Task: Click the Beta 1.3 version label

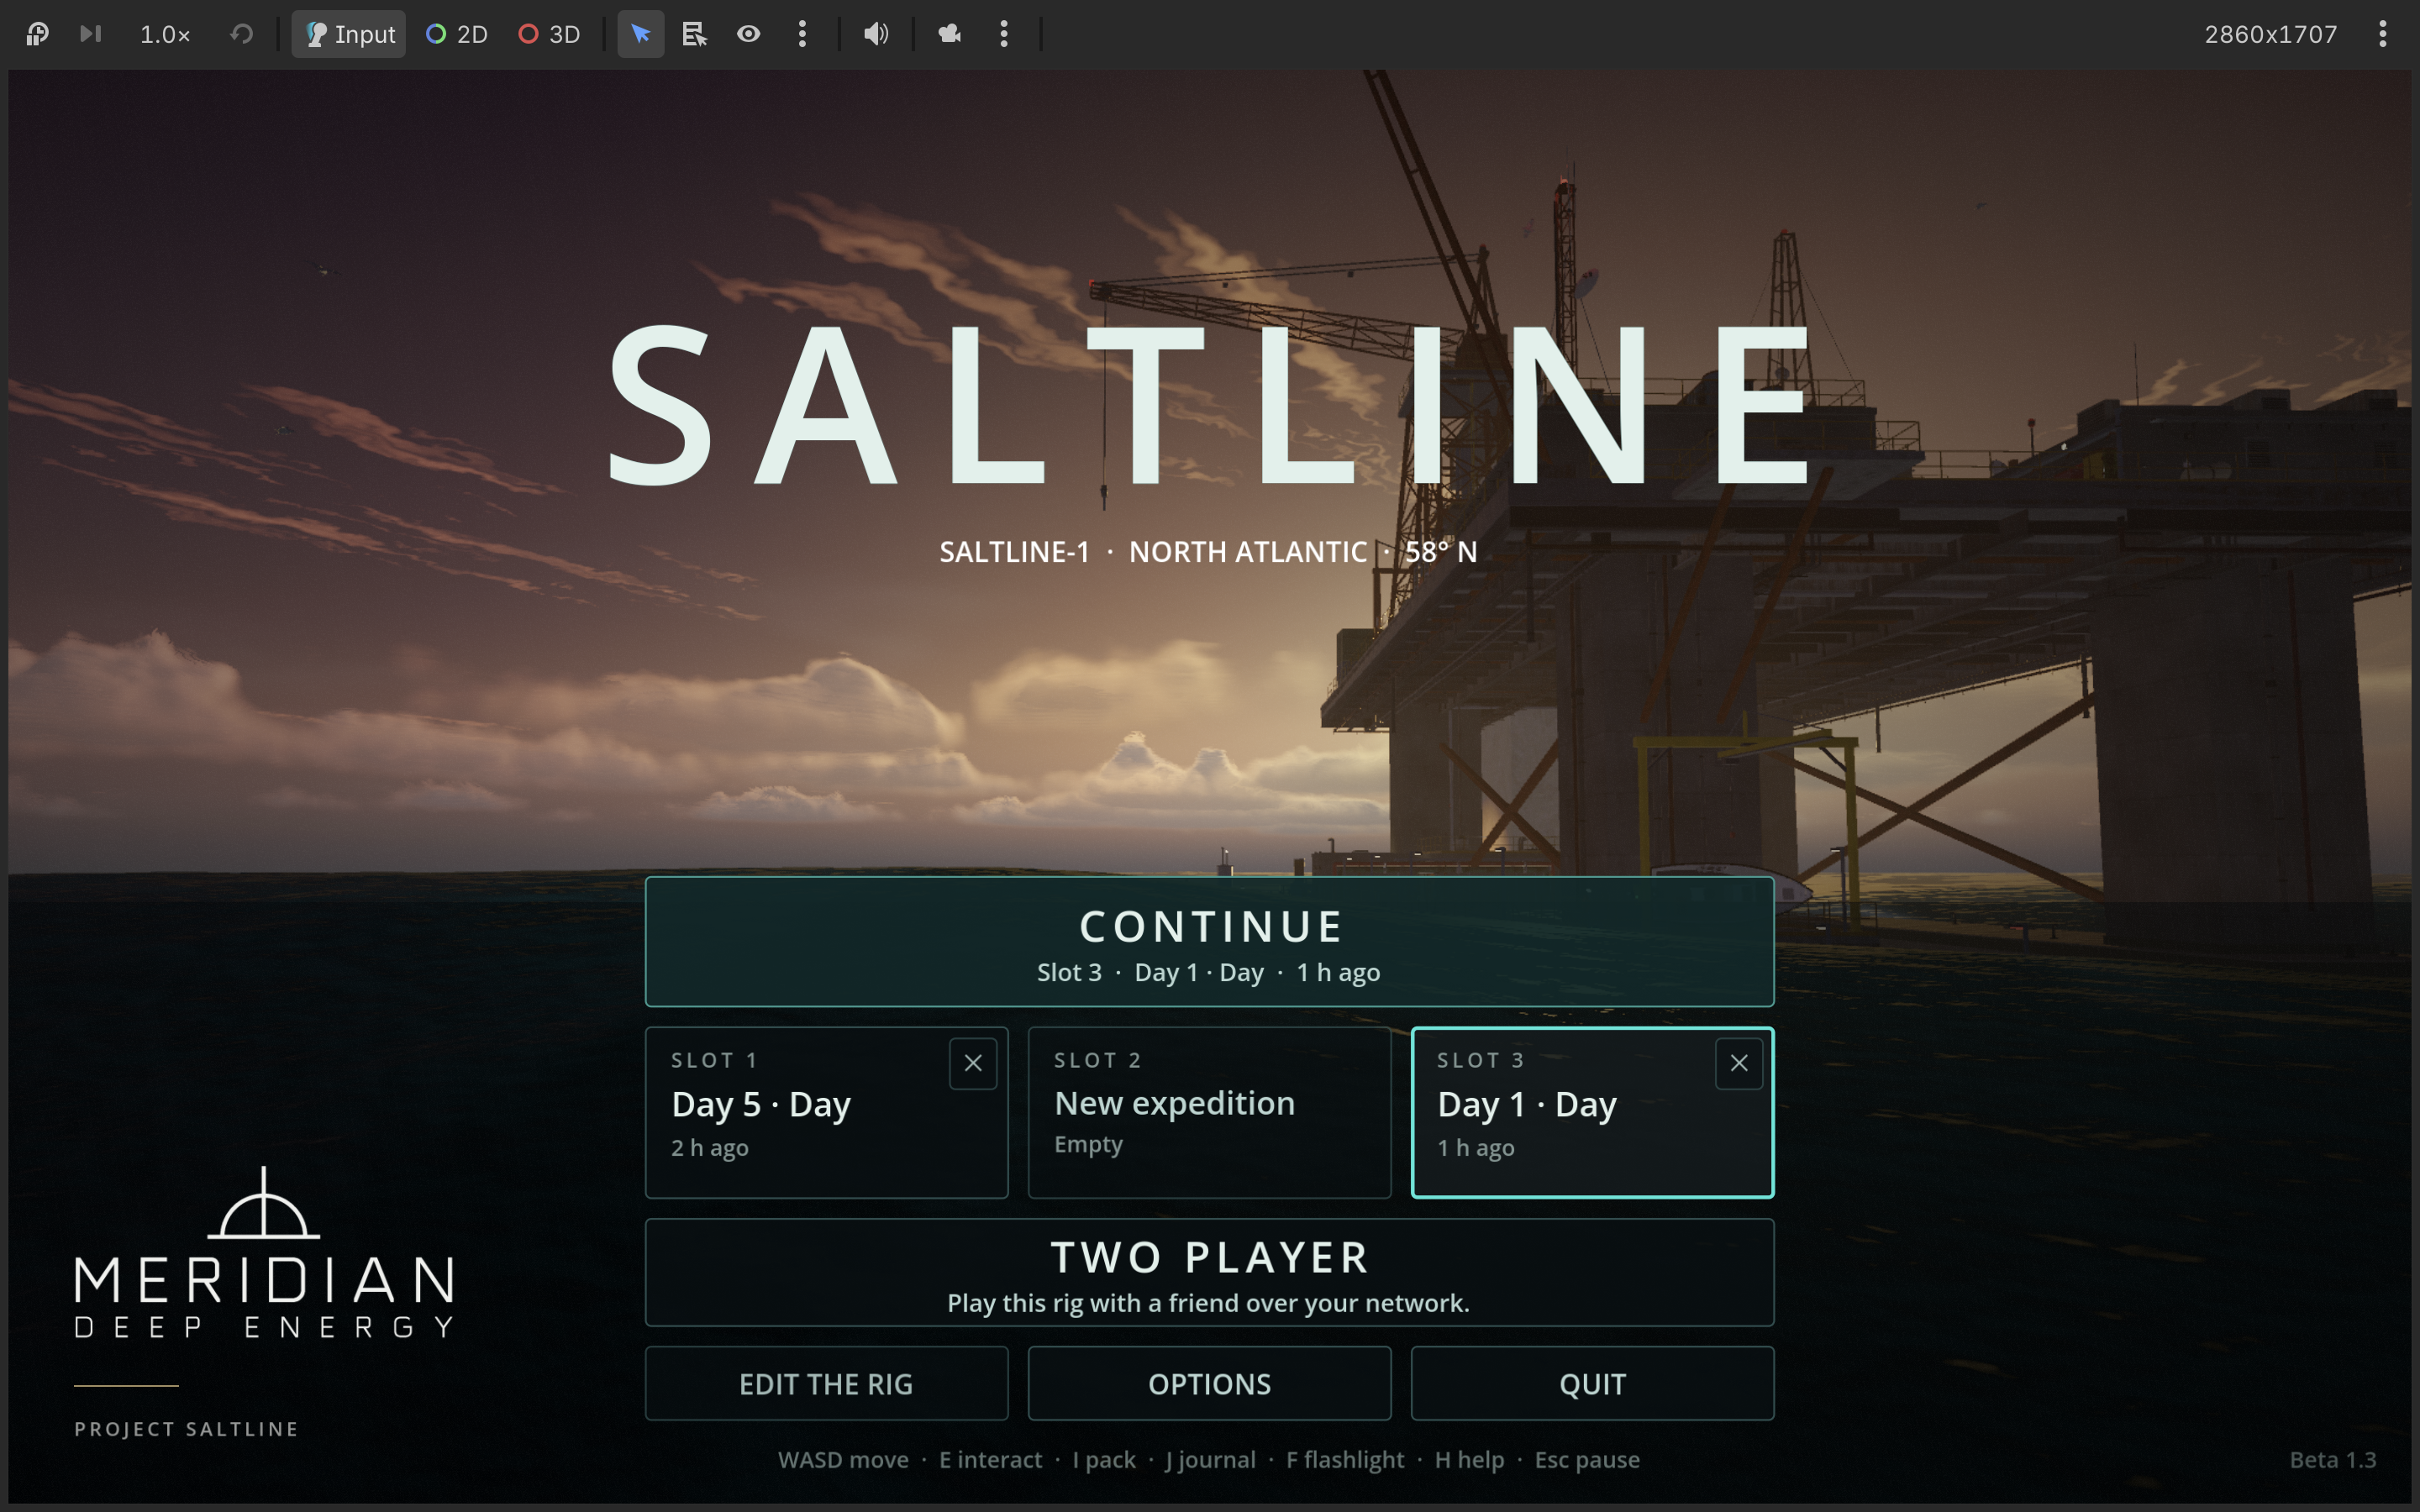Action: pyautogui.click(x=2333, y=1460)
